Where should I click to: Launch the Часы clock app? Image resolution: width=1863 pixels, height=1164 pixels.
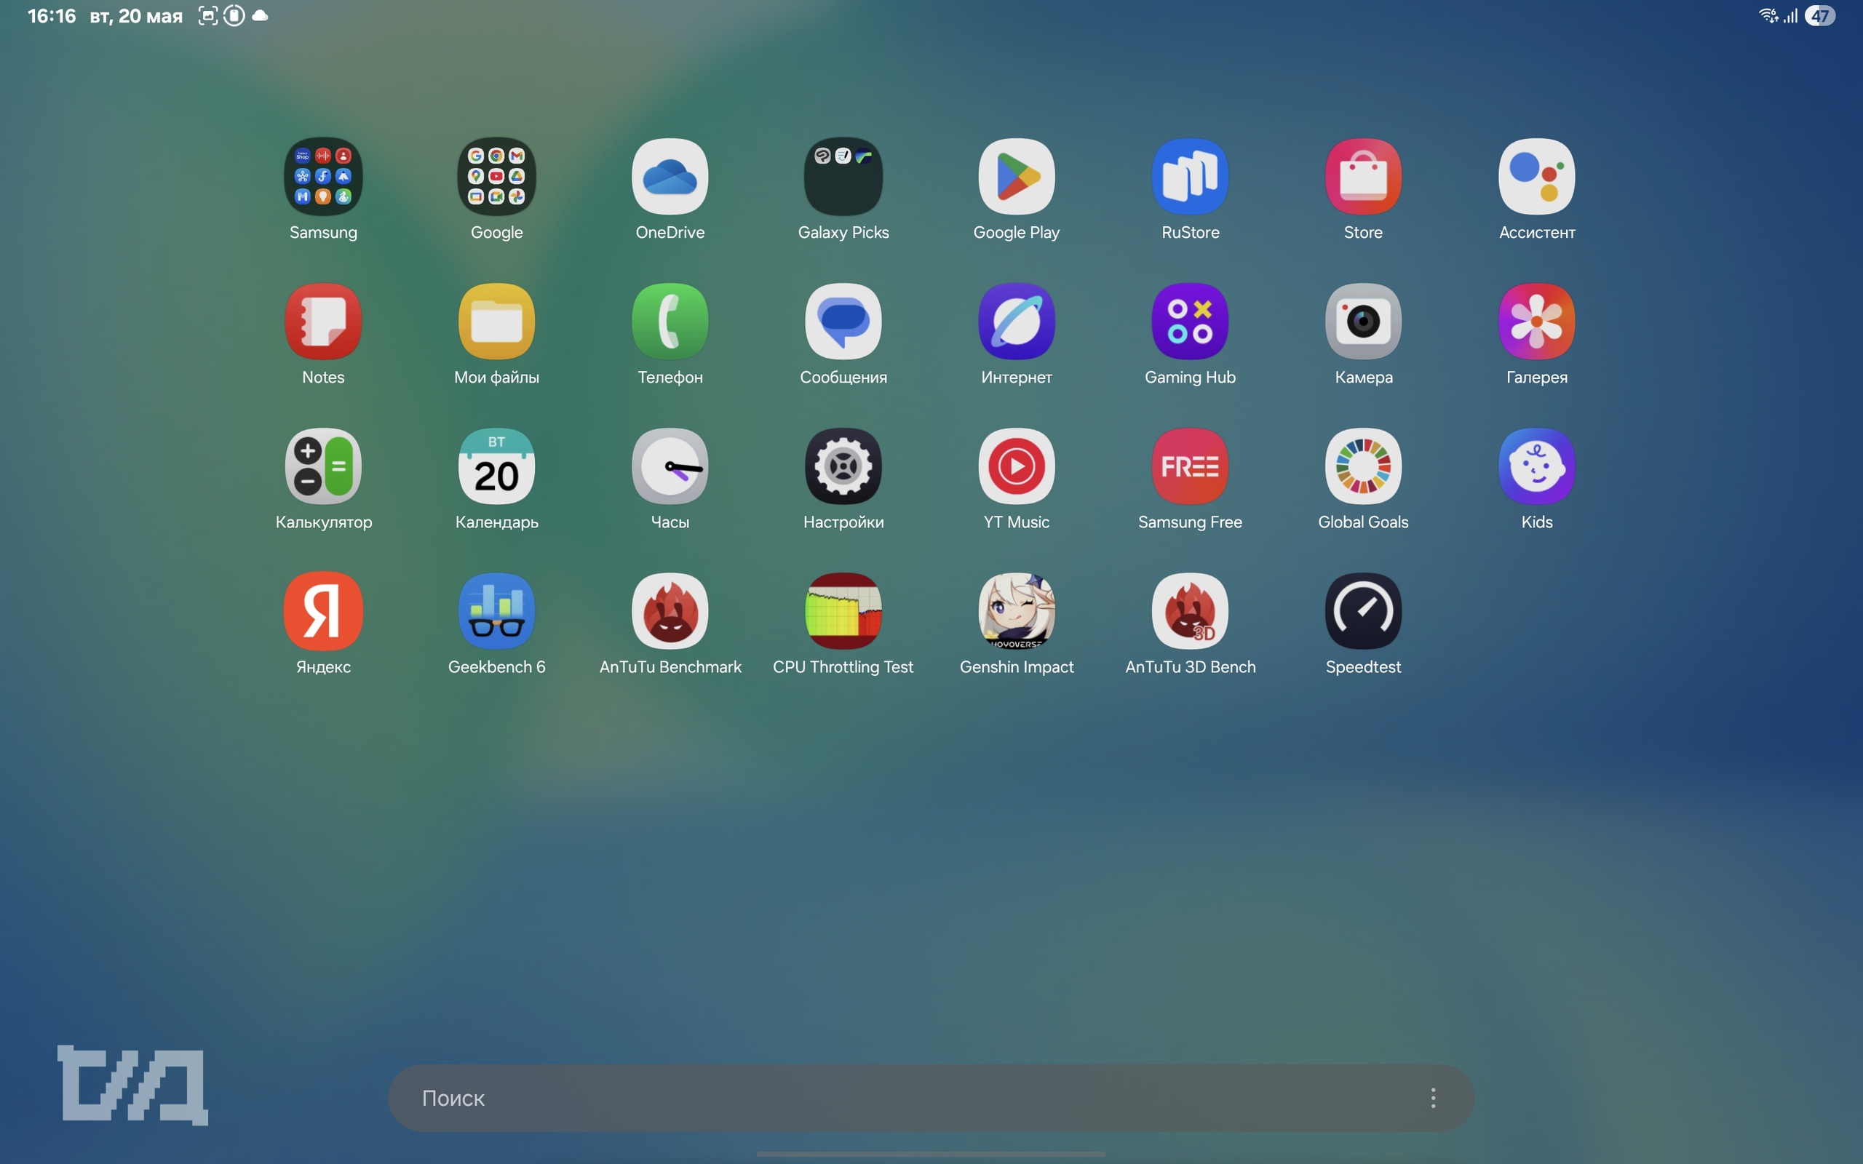click(670, 466)
